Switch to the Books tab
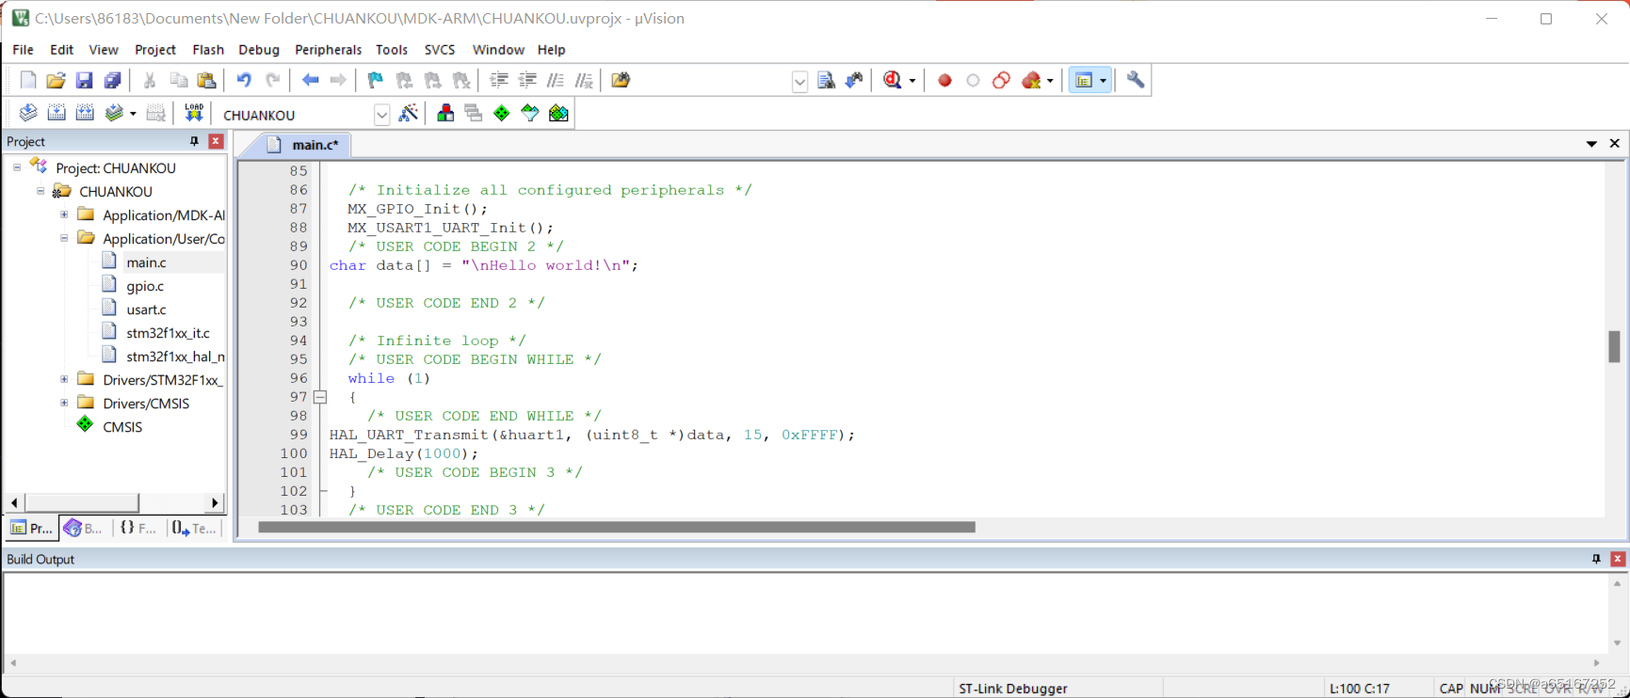Screen dimensions: 1630x698 (83, 528)
